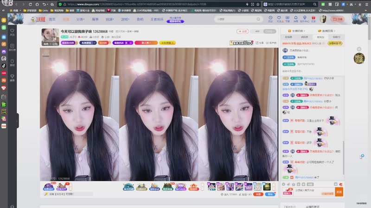Expand the arrow after the six activity icons
Screen dimensions: 371x208
click(202, 187)
